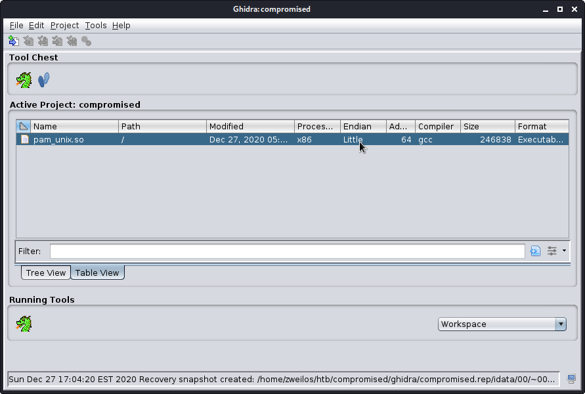Click inside the Filter text field
585x394 pixels.
click(287, 251)
